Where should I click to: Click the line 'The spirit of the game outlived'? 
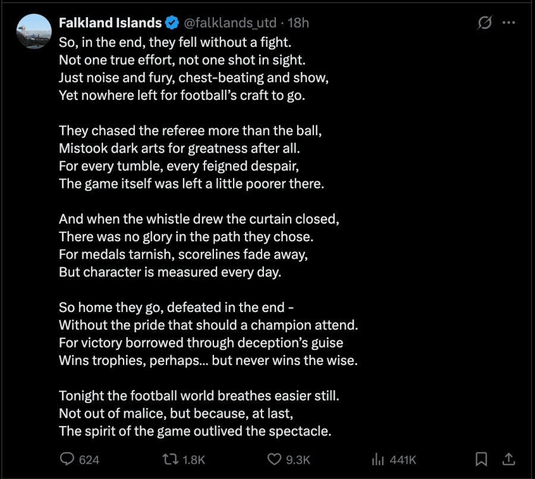click(195, 431)
